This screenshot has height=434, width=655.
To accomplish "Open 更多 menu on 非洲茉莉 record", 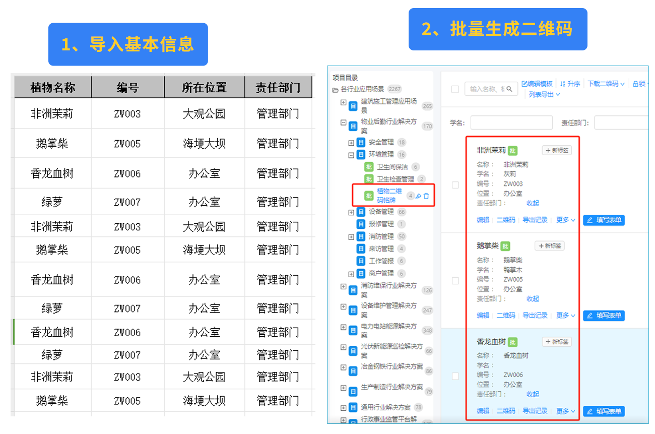I will 562,220.
